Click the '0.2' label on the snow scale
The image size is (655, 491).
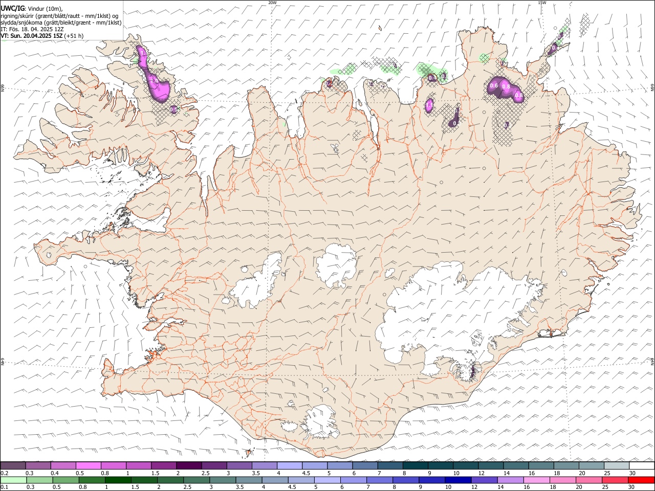(x=5, y=473)
